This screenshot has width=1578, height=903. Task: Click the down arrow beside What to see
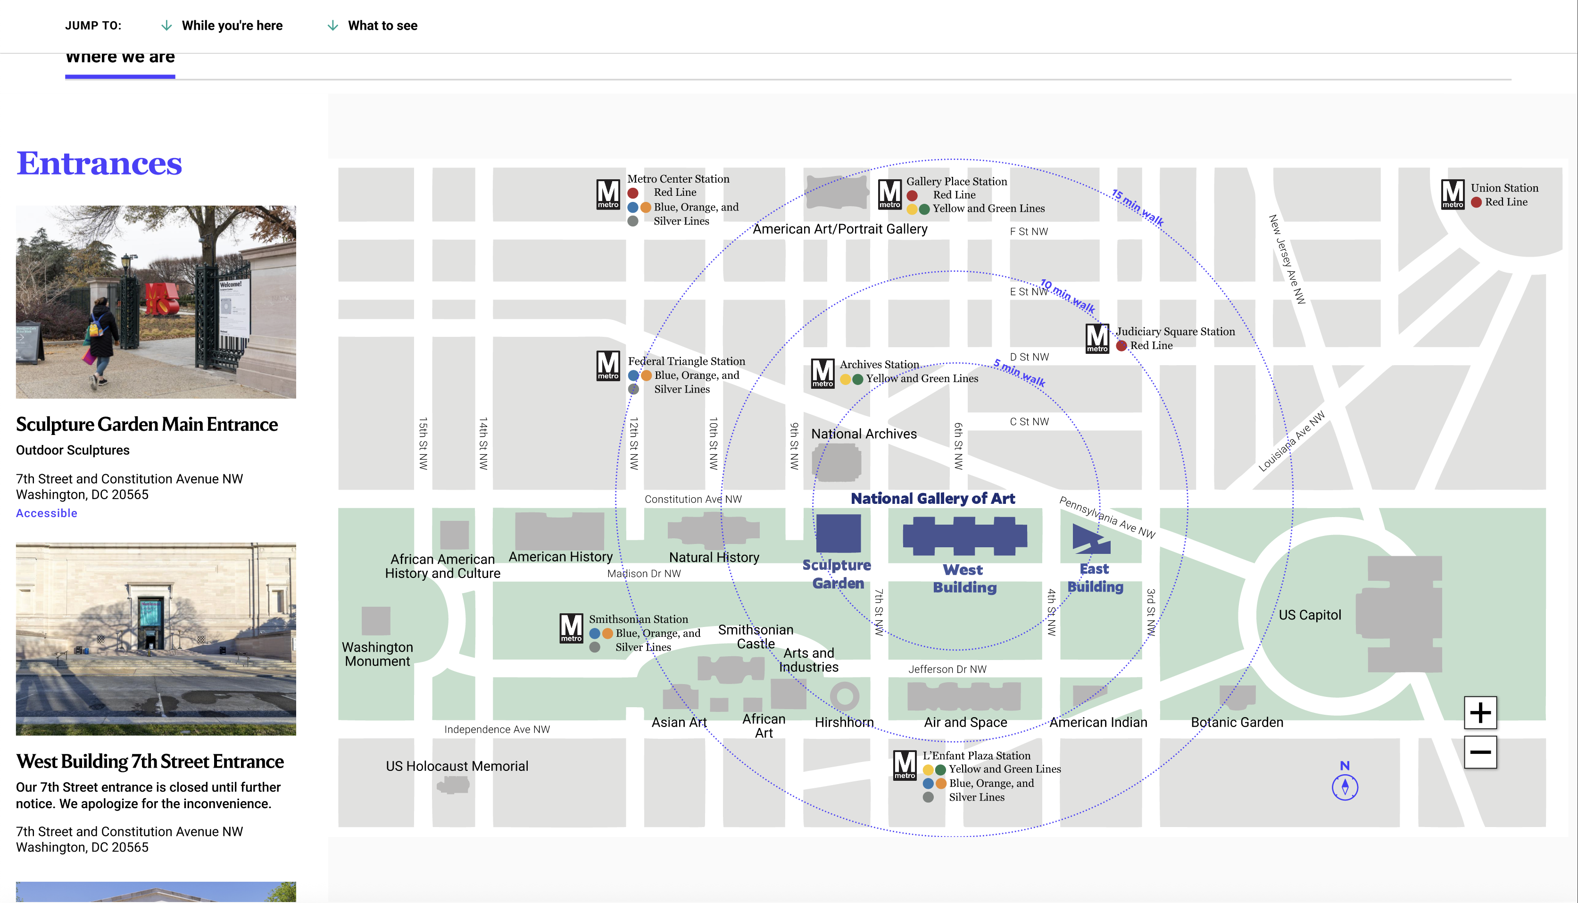point(333,25)
